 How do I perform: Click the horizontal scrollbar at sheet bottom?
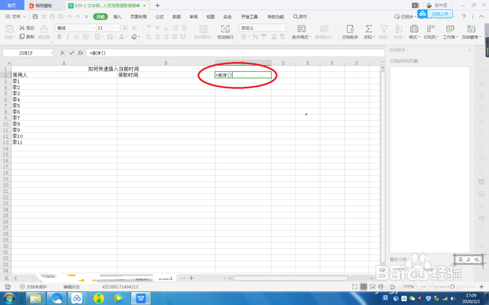click(x=290, y=278)
